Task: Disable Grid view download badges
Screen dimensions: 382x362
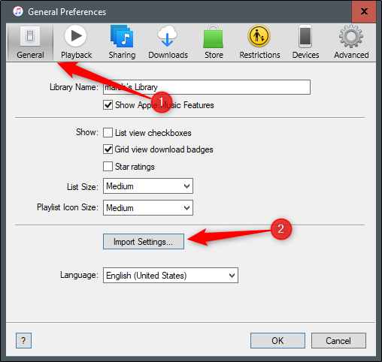Action: 108,149
